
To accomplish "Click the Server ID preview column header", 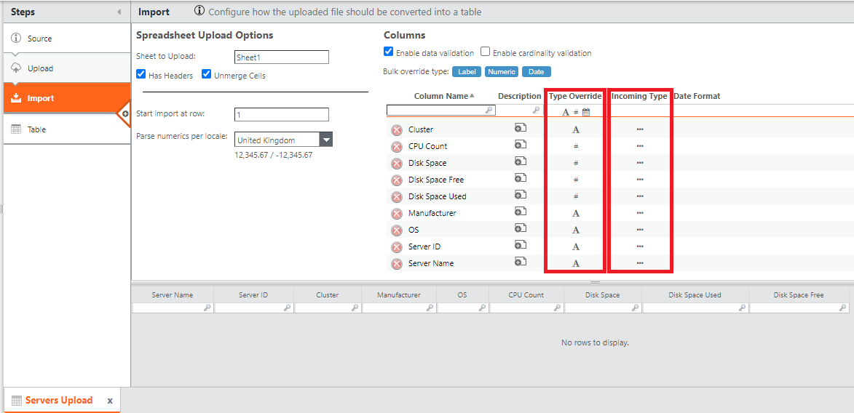I will tap(253, 295).
